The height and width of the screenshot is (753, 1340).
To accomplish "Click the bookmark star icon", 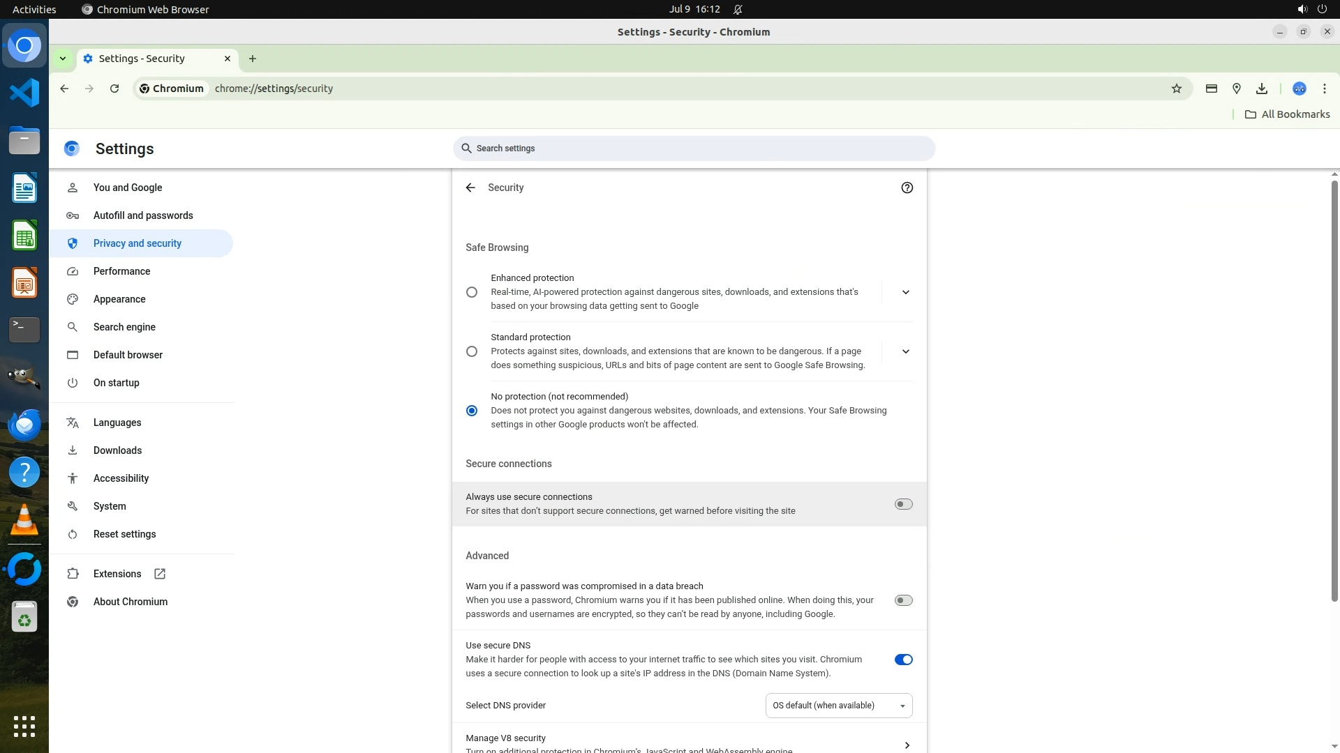I will (1177, 89).
